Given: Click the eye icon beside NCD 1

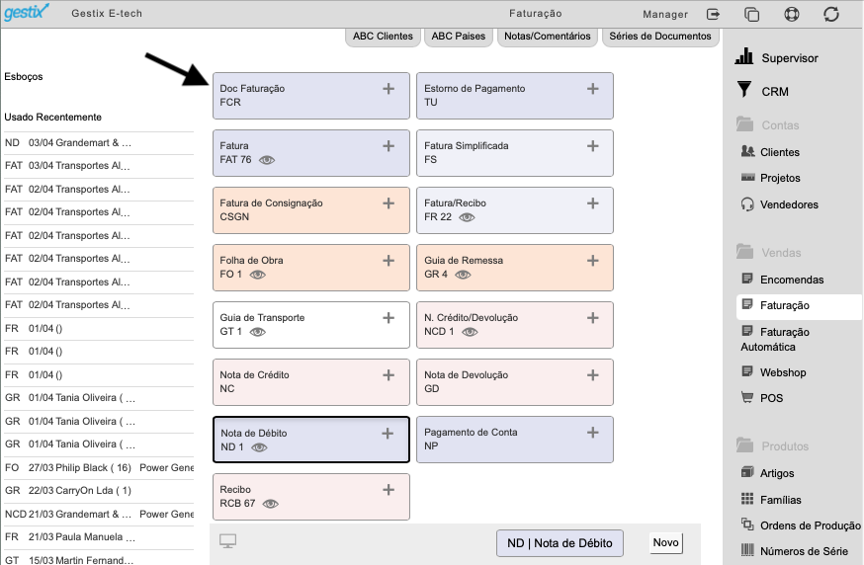Looking at the screenshot, I should [x=470, y=332].
